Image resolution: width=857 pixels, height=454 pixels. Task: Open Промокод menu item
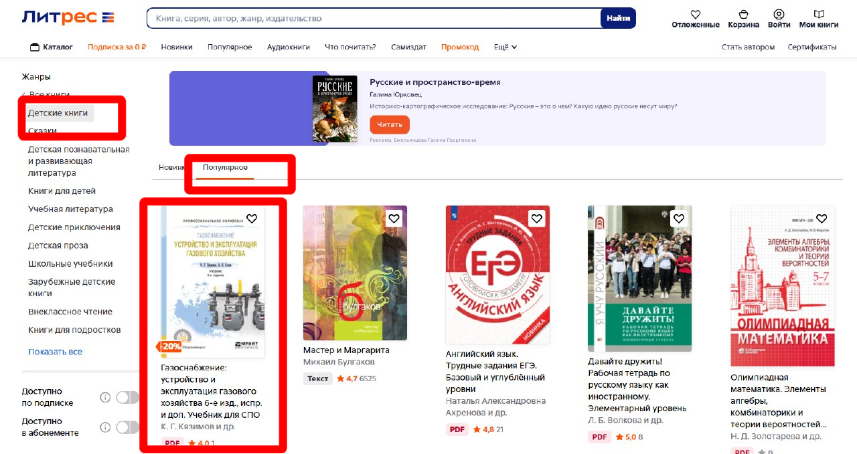tap(460, 47)
